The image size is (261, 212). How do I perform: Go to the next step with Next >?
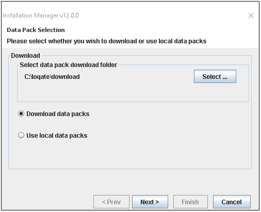[150, 202]
